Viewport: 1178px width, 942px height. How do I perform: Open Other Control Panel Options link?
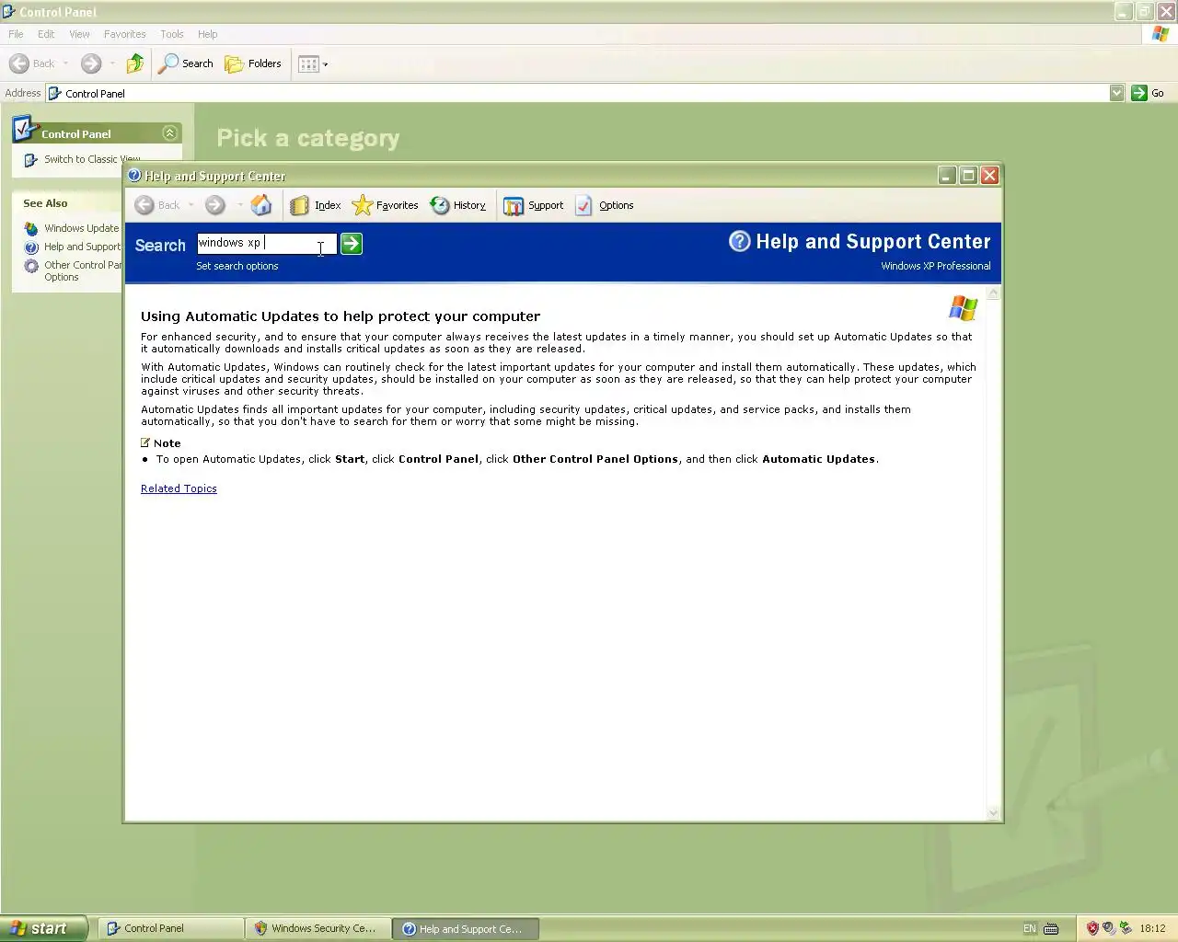click(x=83, y=270)
